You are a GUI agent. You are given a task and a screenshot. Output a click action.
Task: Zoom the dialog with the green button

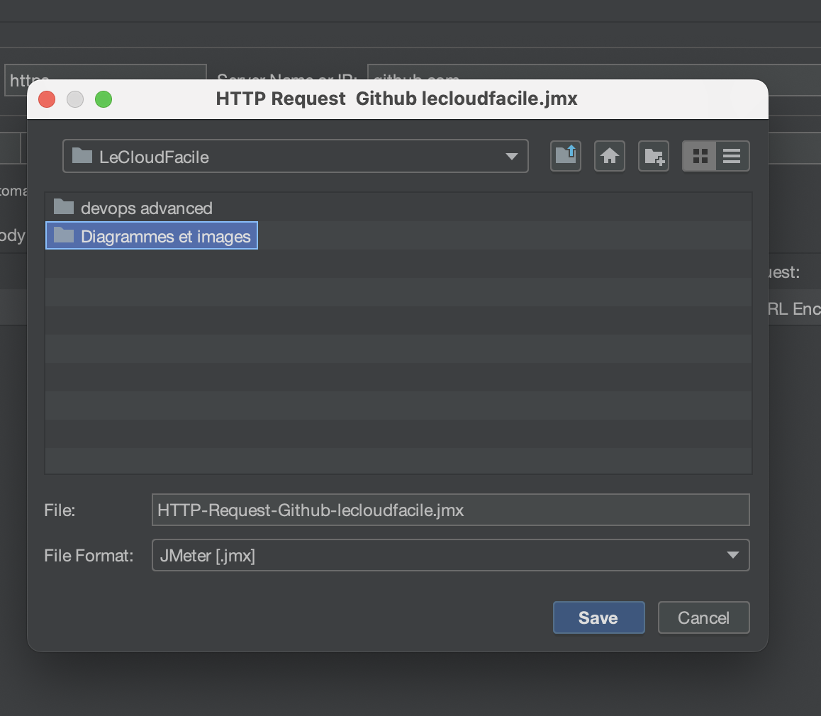click(x=104, y=99)
